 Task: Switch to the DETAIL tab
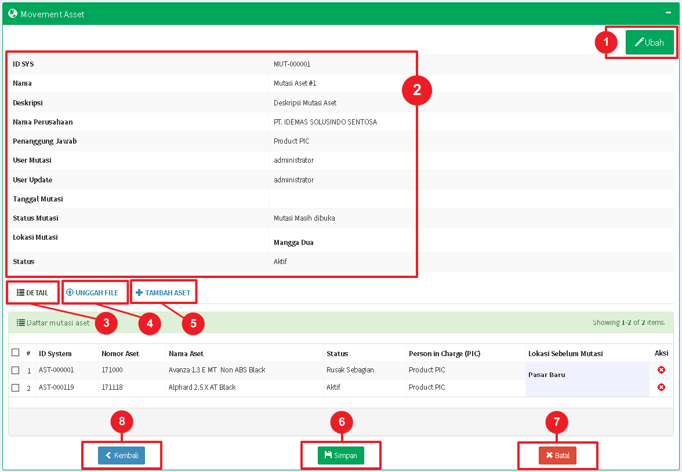click(32, 292)
